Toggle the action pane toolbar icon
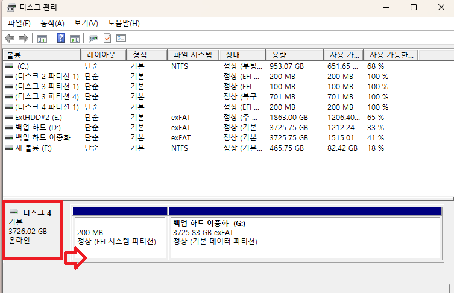 tap(75, 38)
